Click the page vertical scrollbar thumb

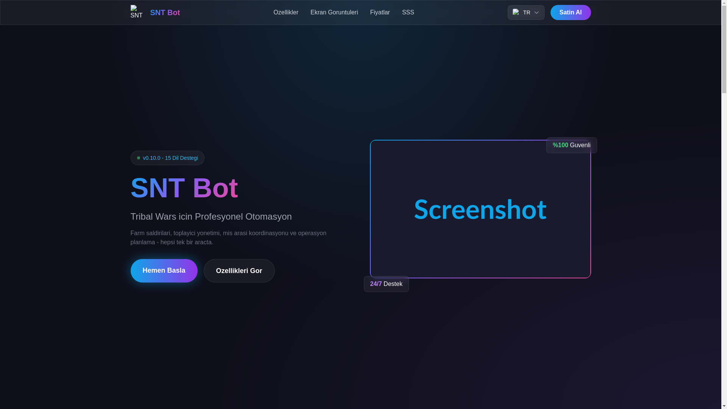click(724, 48)
